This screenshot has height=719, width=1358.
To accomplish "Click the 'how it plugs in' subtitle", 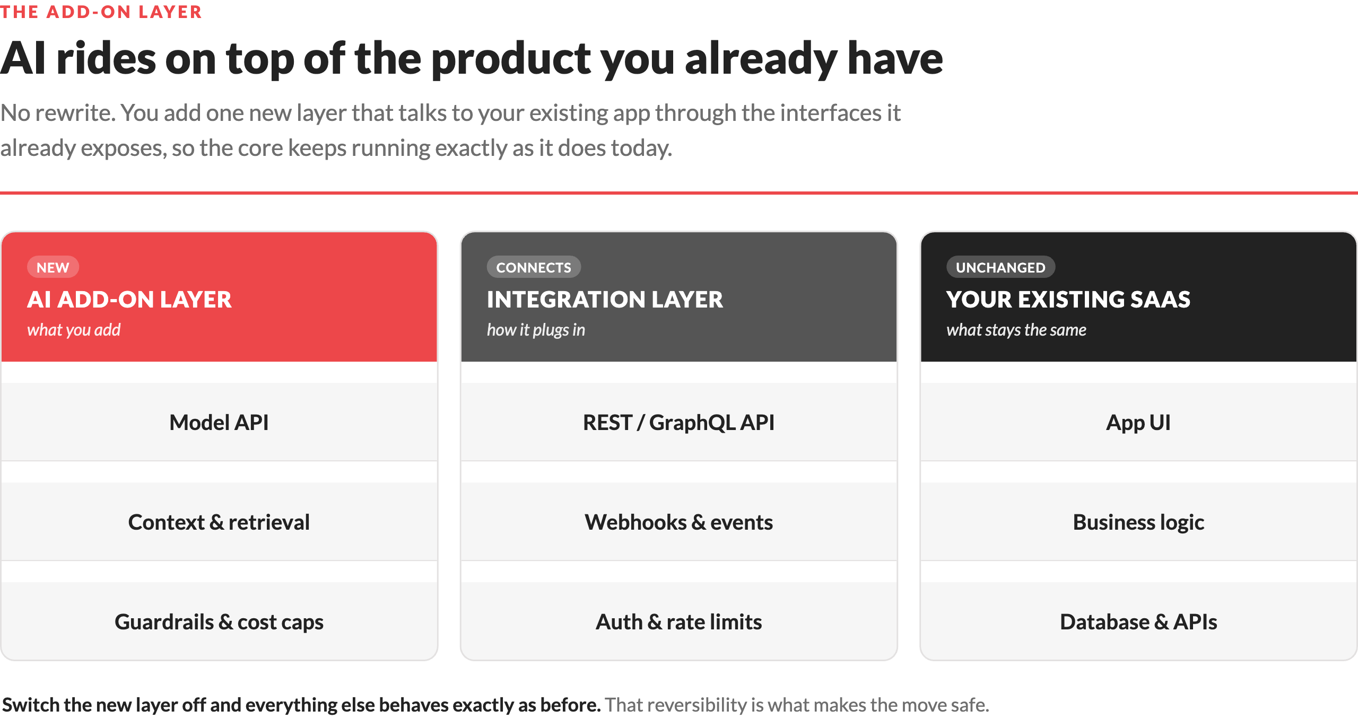I will (x=536, y=330).
